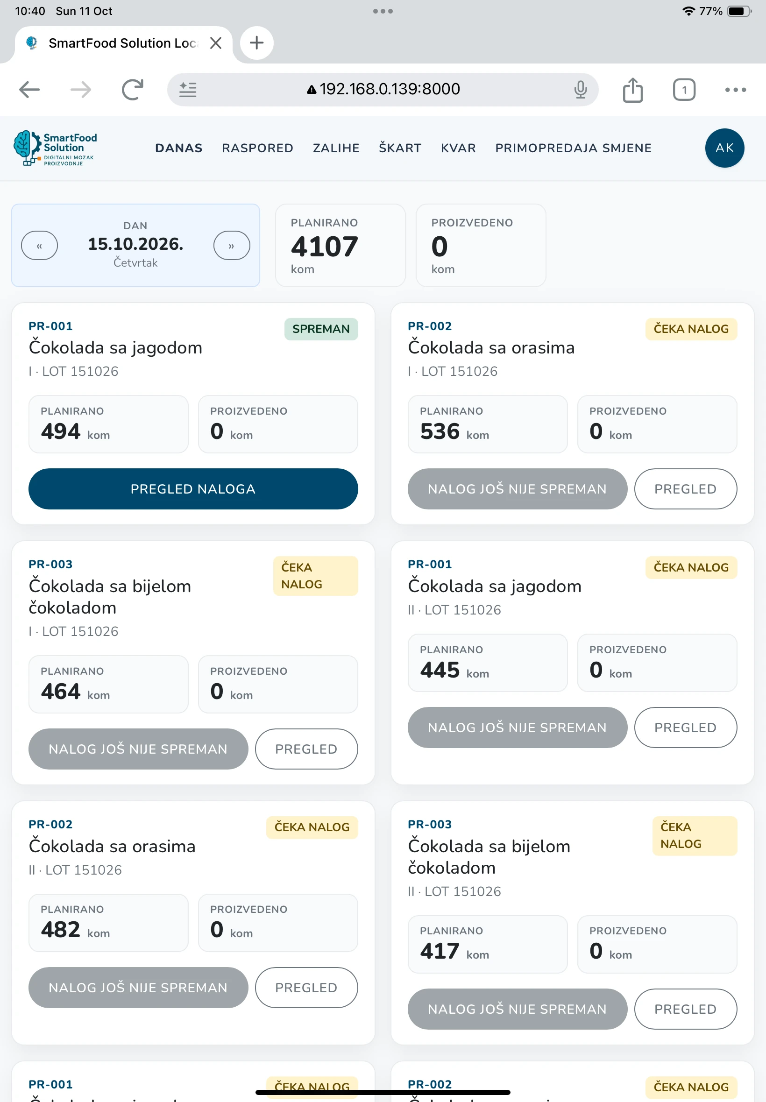This screenshot has height=1102, width=766.
Task: Tap the microphone icon in the address bar
Action: pyautogui.click(x=580, y=90)
